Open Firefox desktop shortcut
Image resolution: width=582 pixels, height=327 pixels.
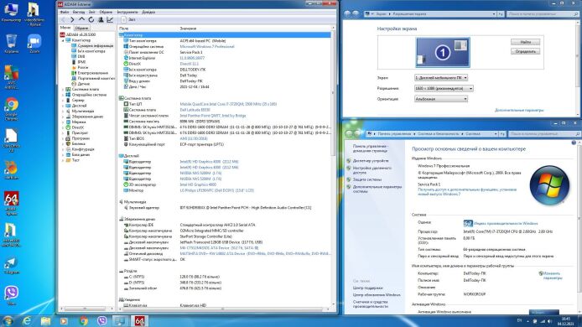(11, 170)
